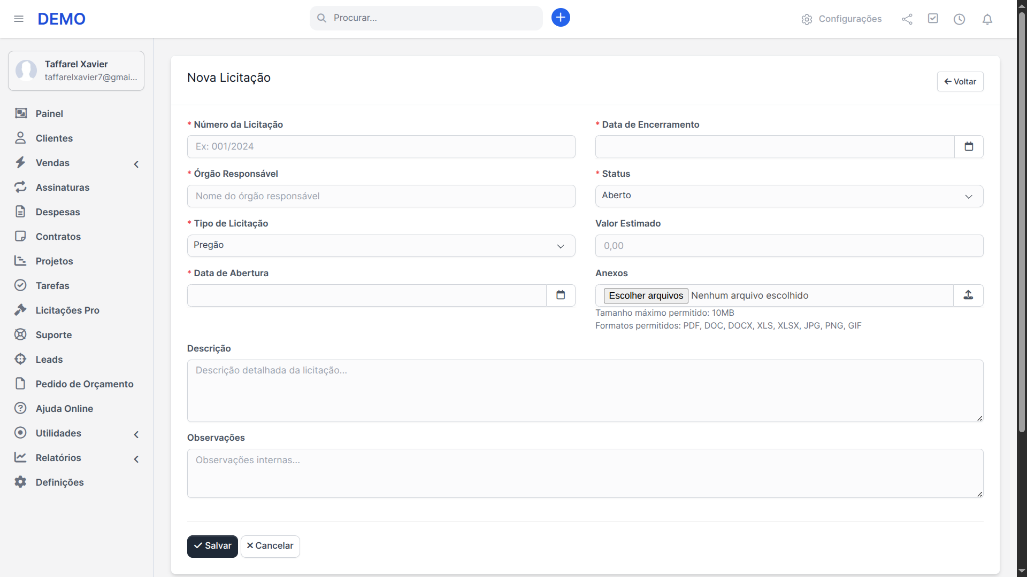The image size is (1027, 577).
Task: Collapse the Utilidades section chevron
Action: coord(136,434)
